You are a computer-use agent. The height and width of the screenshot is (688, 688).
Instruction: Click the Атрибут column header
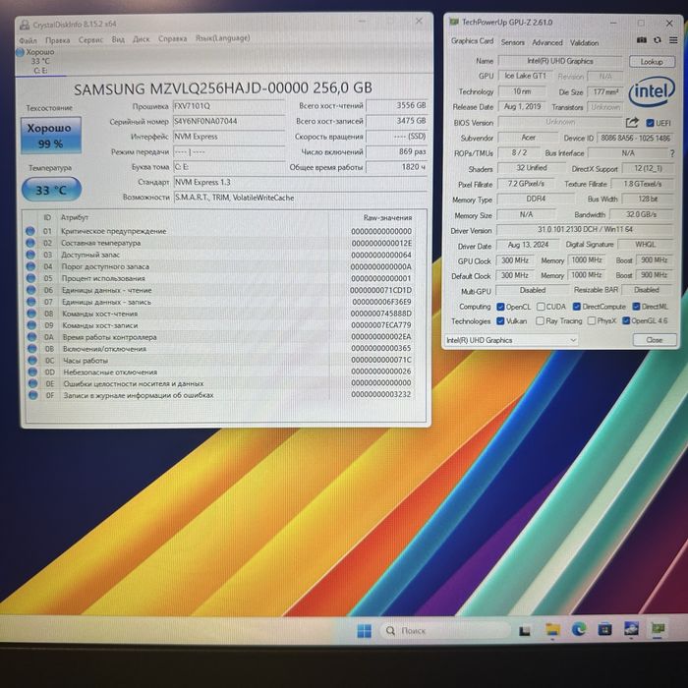[x=74, y=217]
